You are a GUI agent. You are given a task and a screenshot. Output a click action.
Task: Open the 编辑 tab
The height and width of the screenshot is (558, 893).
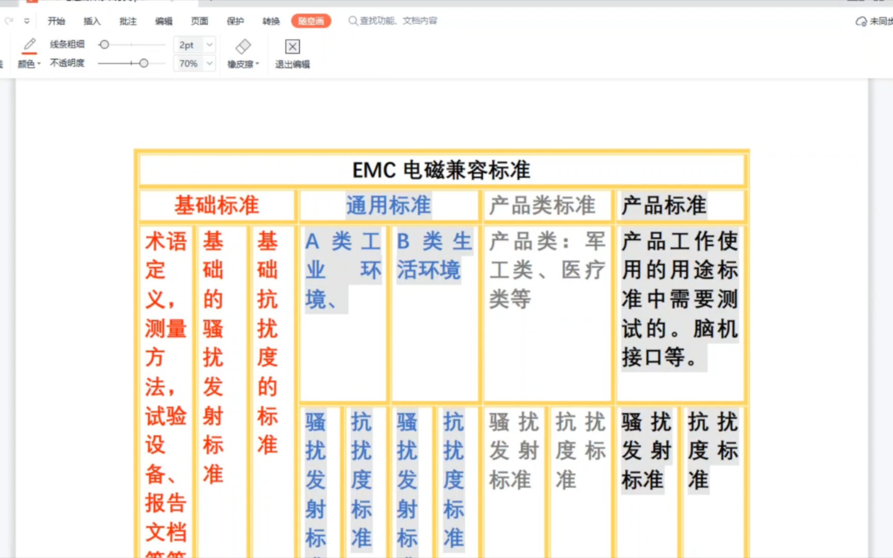tap(164, 21)
